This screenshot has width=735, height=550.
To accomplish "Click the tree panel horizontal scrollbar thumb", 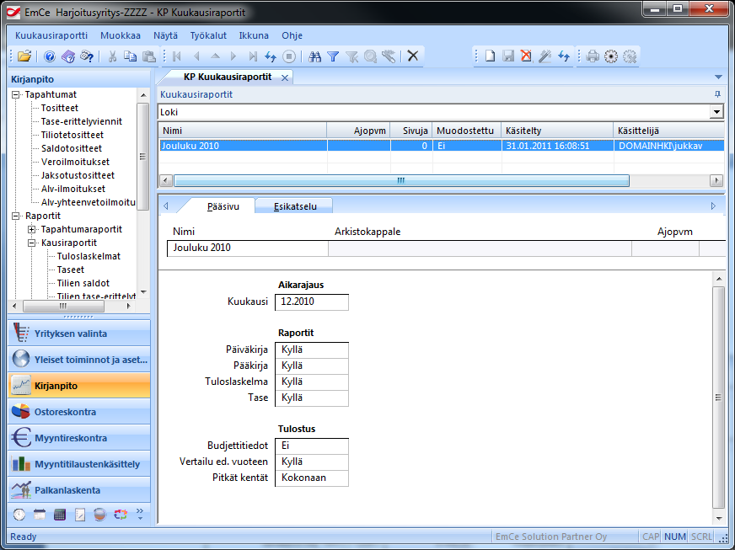I will pos(63,306).
